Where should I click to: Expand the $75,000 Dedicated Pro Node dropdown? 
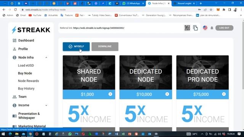[224, 94]
